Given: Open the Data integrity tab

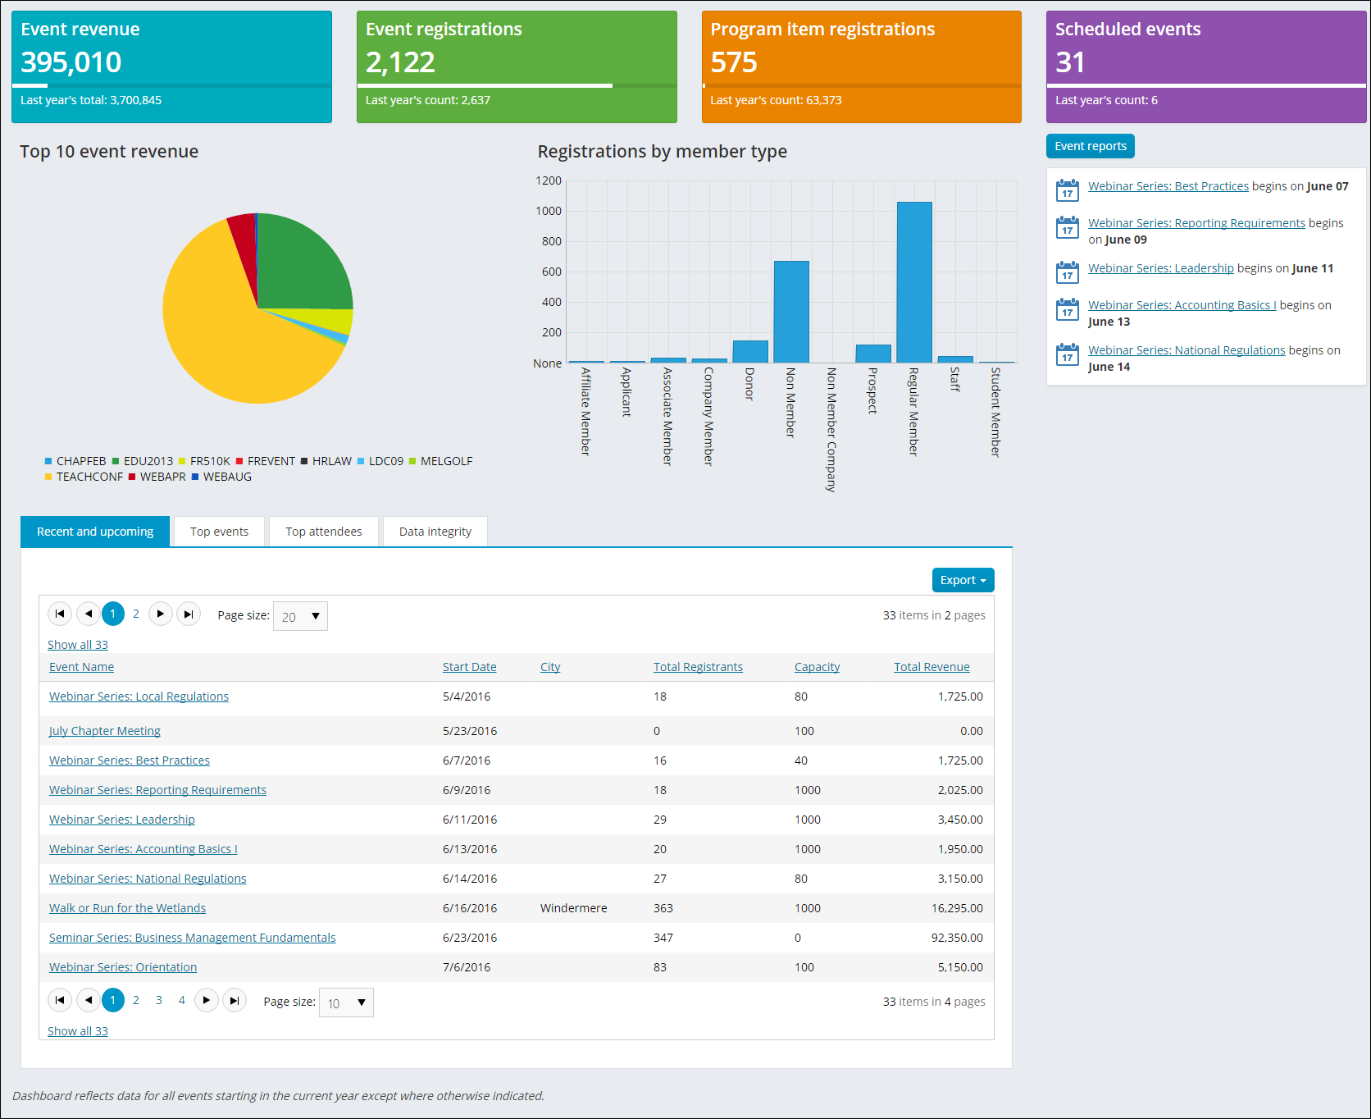Looking at the screenshot, I should tap(435, 532).
